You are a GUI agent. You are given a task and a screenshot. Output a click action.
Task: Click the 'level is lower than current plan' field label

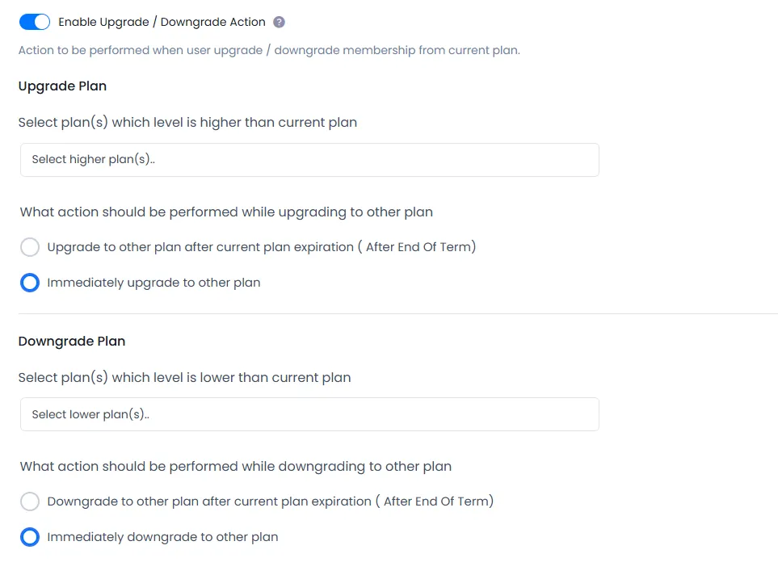pyautogui.click(x=184, y=377)
